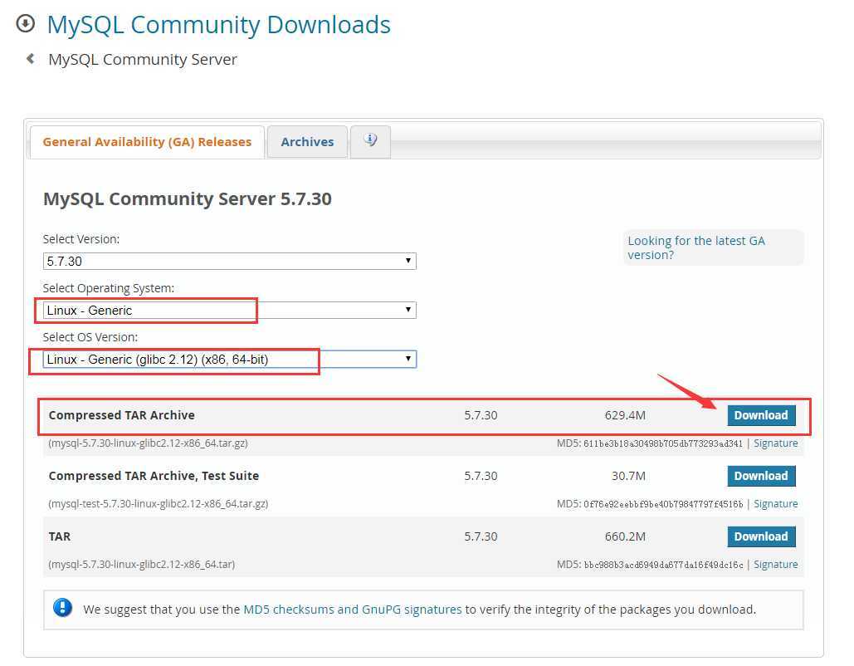Click the 629.4M size value
This screenshot has width=854, height=666.
click(625, 415)
